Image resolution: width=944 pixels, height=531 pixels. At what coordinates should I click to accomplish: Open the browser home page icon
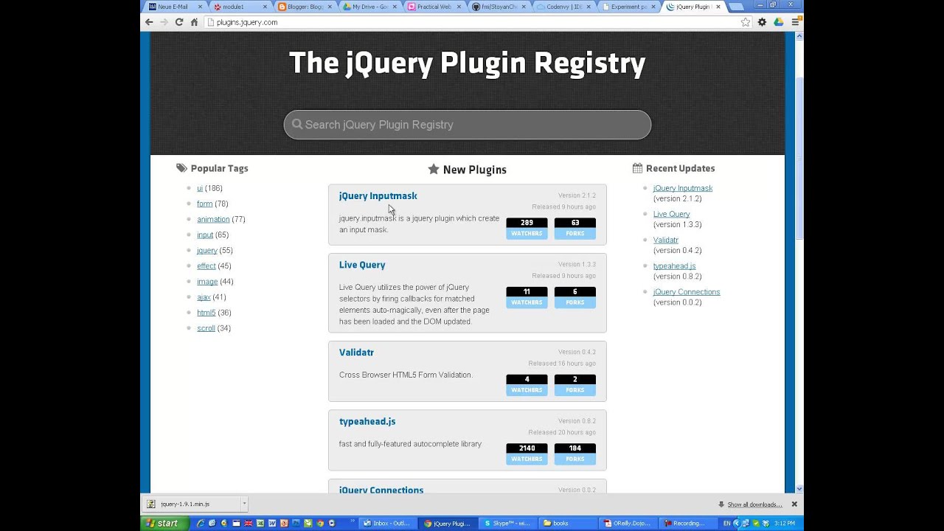195,22
